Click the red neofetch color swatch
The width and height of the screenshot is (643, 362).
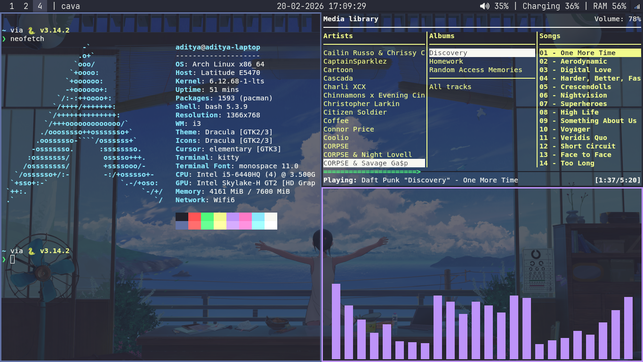[x=194, y=221]
